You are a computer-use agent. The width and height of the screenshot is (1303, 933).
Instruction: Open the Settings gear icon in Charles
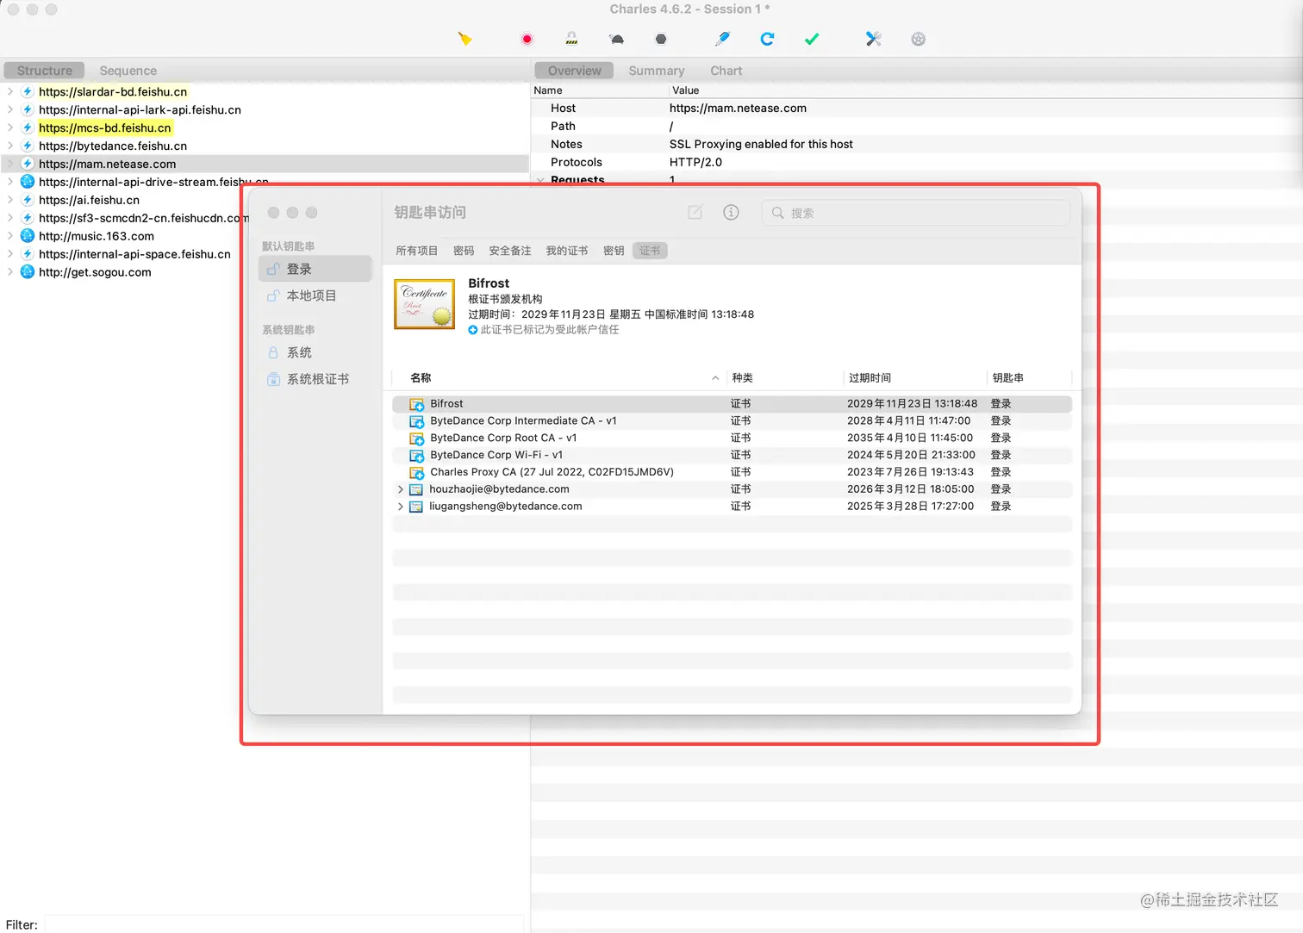coord(919,39)
